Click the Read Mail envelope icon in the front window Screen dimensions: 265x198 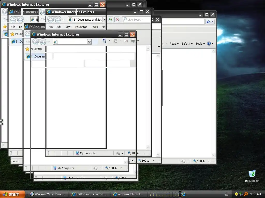click(126, 41)
